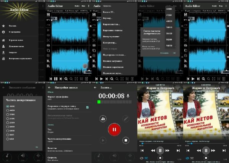Select the 32000 sampling rate radio button
This screenshot has width=229, height=163.
(8, 115)
